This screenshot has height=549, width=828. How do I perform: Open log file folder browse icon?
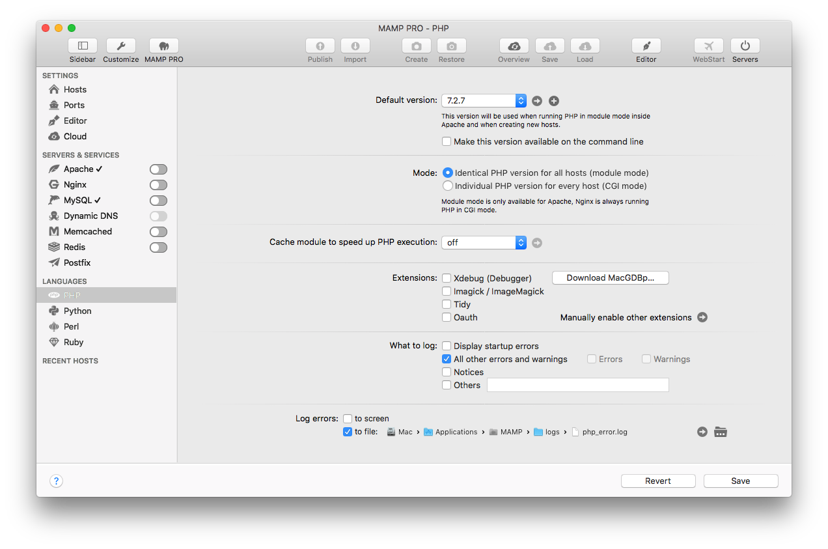[720, 432]
